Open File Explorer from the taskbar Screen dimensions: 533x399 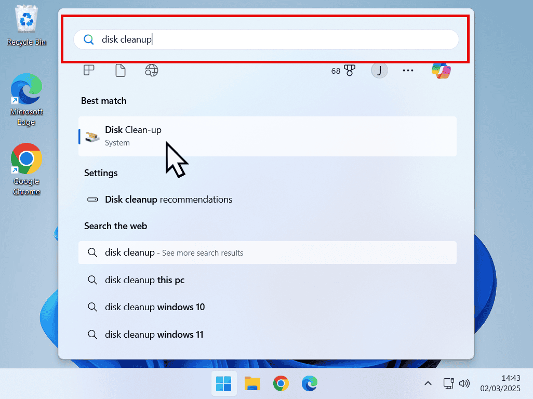tap(252, 383)
